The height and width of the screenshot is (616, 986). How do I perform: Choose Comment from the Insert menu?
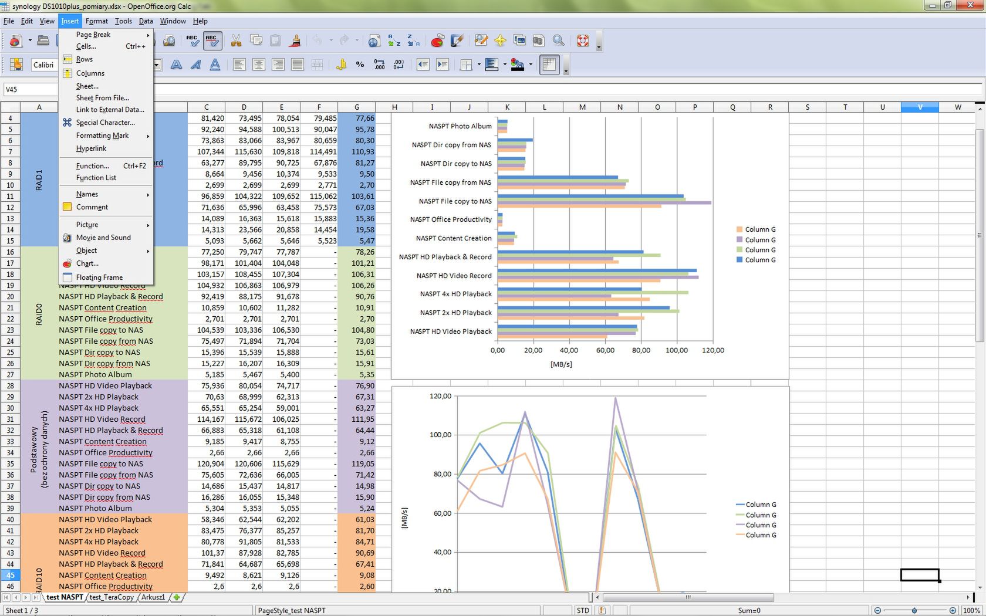click(106, 207)
